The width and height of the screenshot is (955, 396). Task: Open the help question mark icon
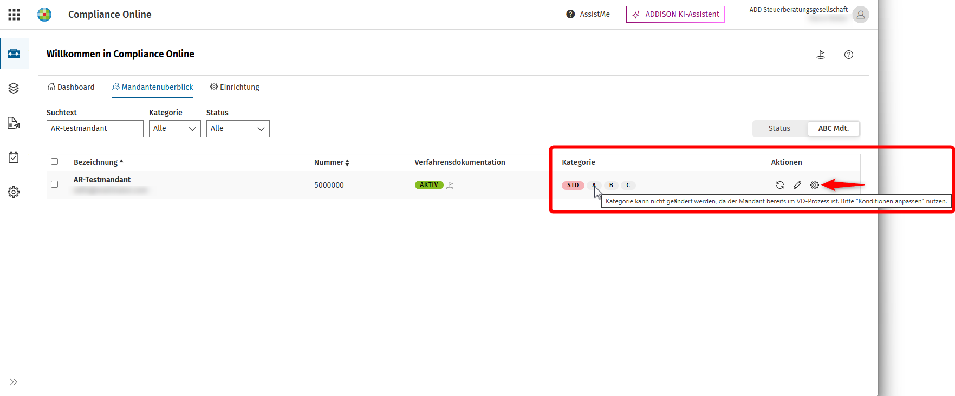coord(849,55)
